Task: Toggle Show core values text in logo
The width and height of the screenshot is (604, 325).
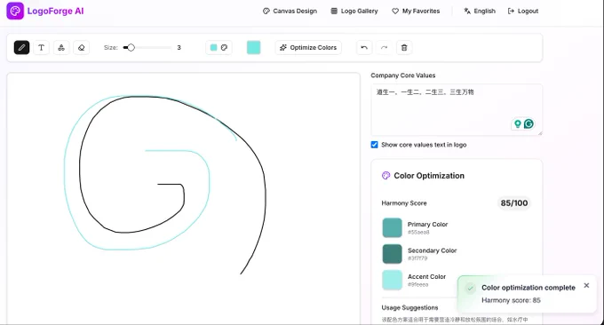Action: click(x=375, y=145)
